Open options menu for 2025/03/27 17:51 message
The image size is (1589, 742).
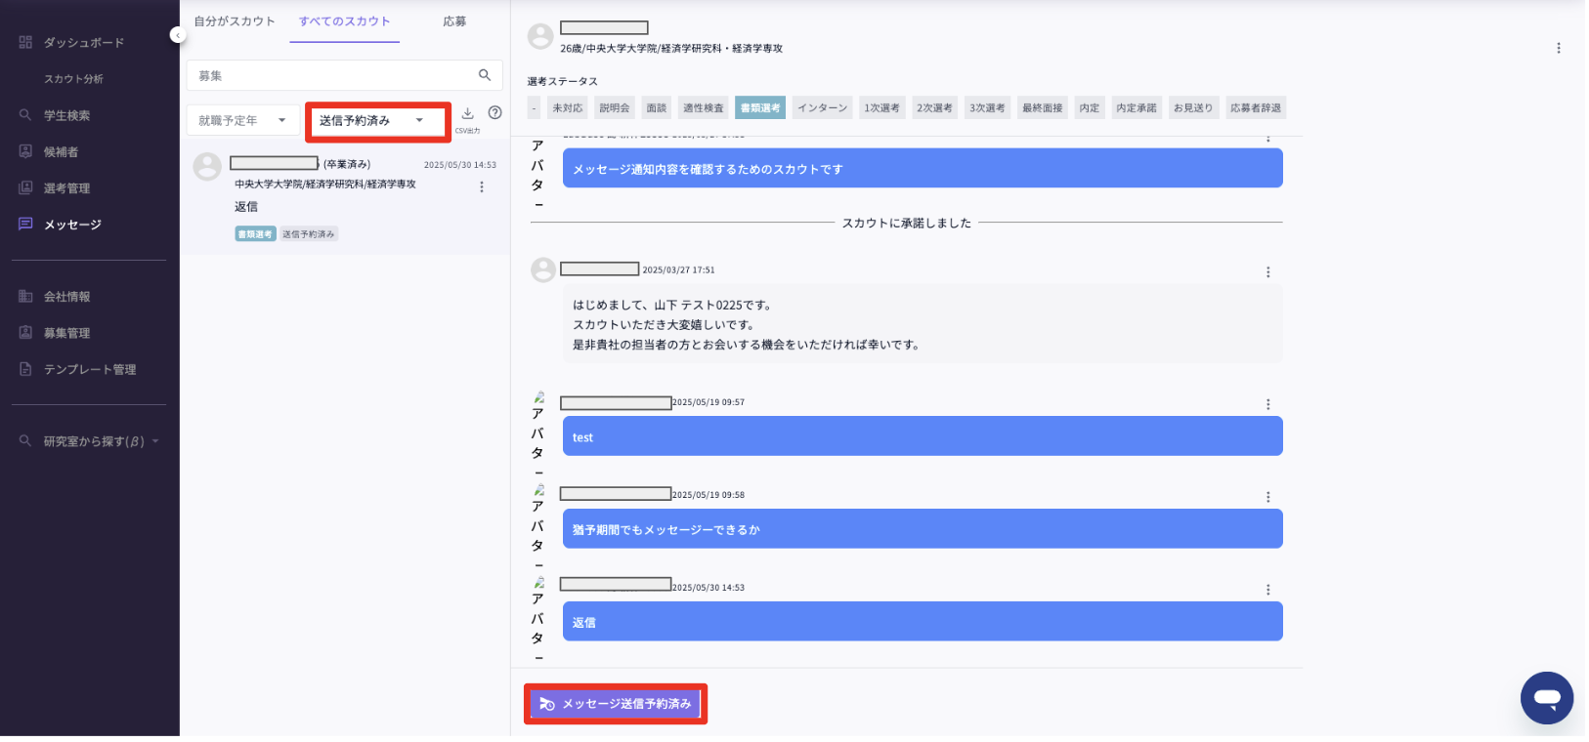pyautogui.click(x=1268, y=272)
